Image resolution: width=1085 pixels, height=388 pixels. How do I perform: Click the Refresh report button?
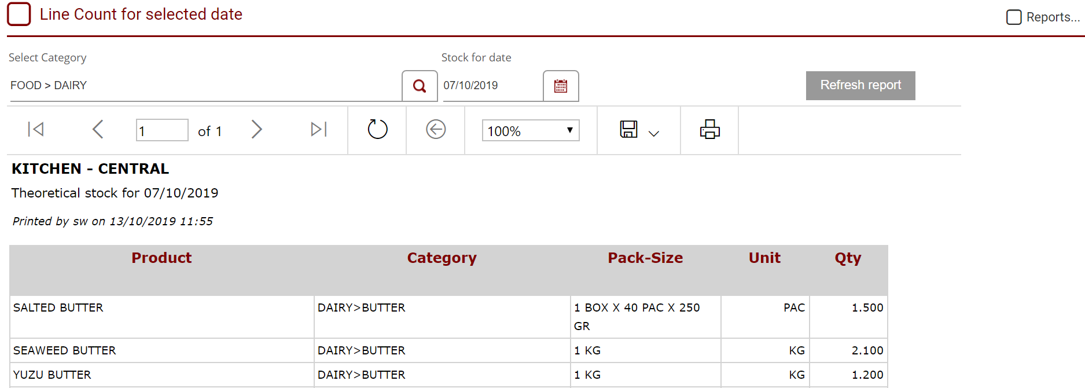point(860,86)
